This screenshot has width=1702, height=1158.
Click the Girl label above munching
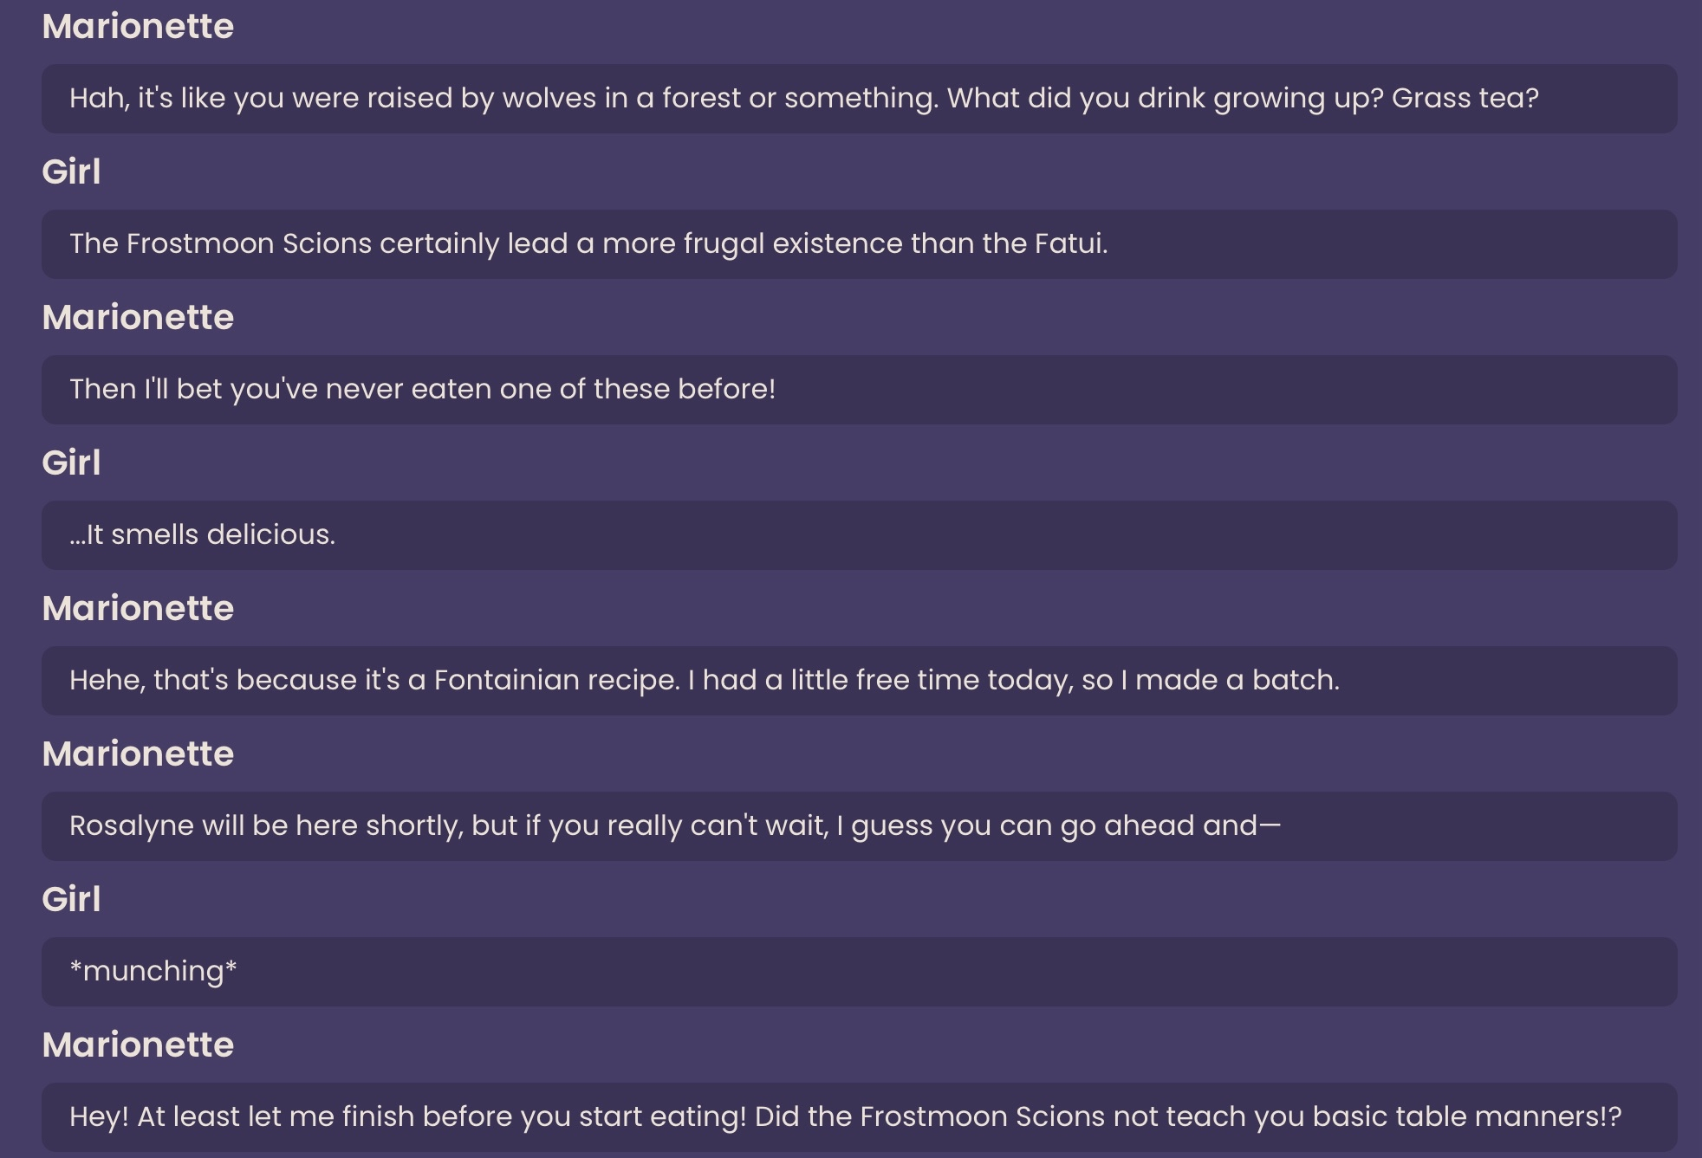point(71,900)
